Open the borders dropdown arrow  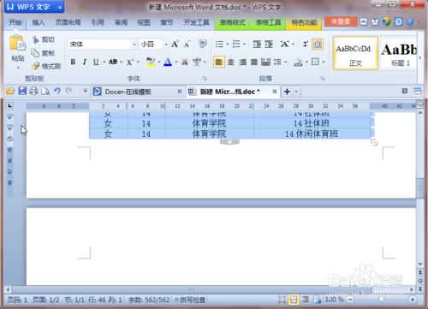324,62
